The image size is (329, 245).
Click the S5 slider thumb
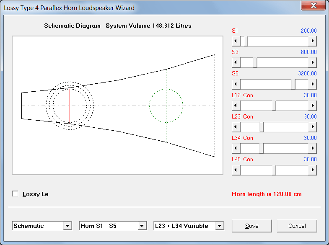tap(293, 84)
